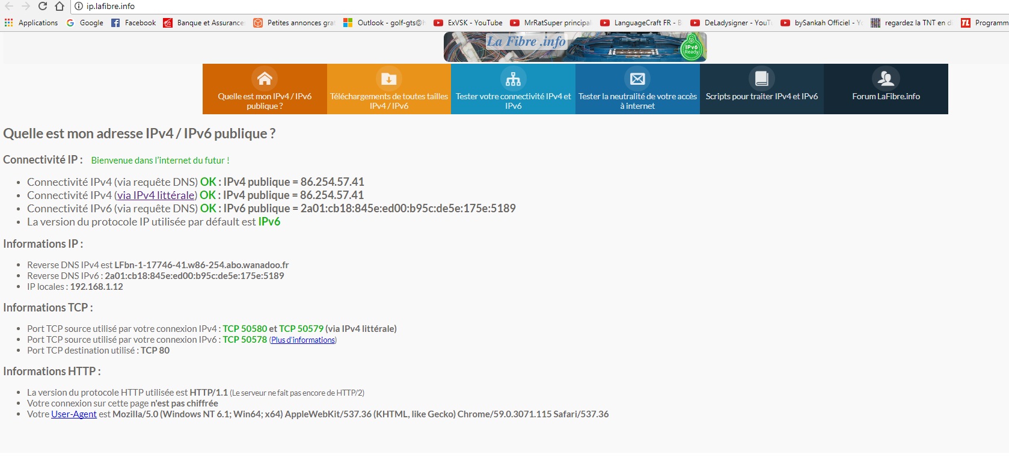Open the Facebook bookmark

[133, 23]
